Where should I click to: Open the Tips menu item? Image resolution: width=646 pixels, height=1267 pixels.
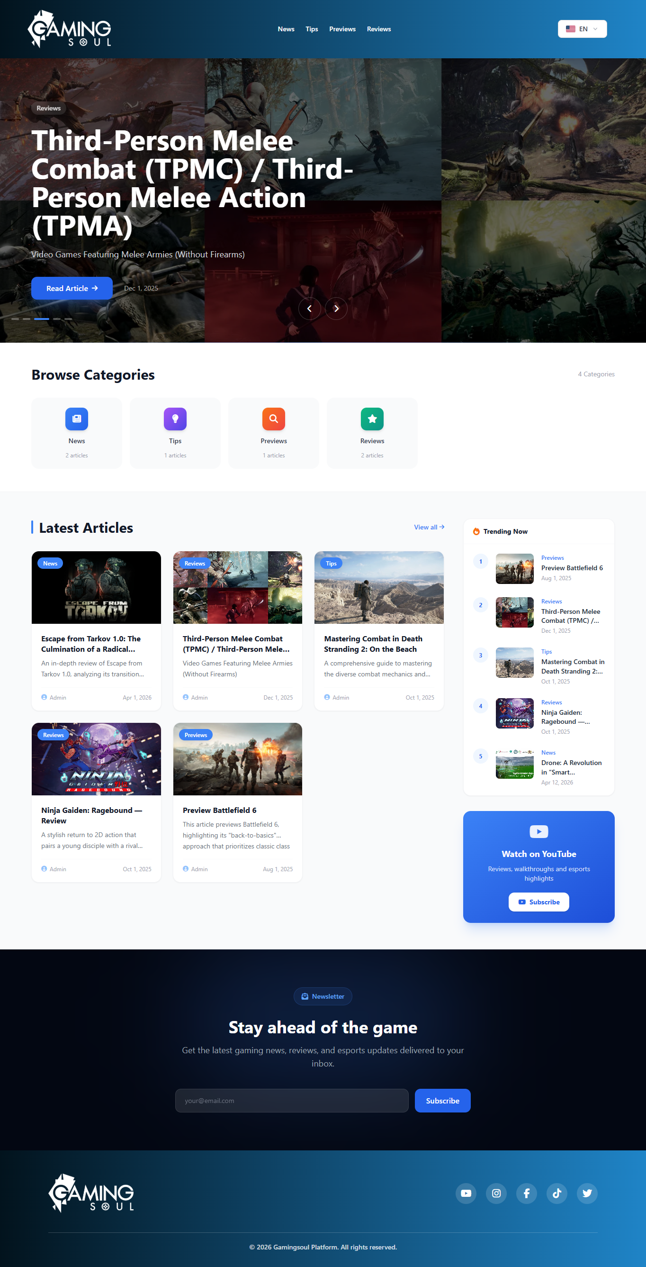click(x=312, y=29)
